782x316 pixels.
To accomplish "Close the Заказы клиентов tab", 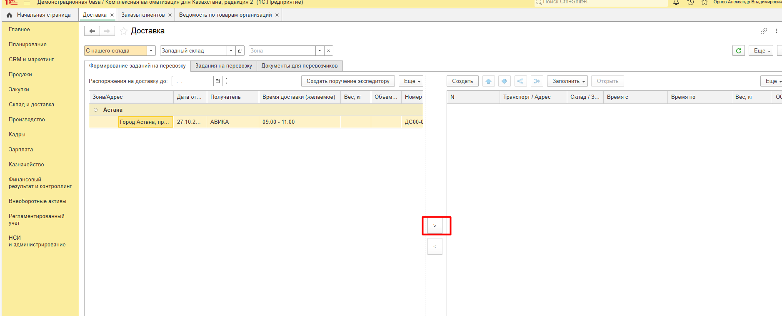I will click(x=170, y=15).
